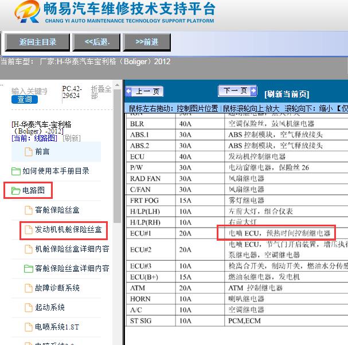Click the sidebar scrollbar up arrow

click(x=117, y=85)
